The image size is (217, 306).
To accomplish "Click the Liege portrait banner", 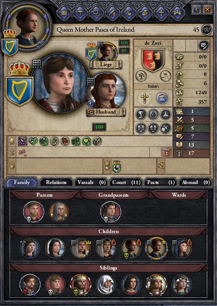I will [x=106, y=64].
